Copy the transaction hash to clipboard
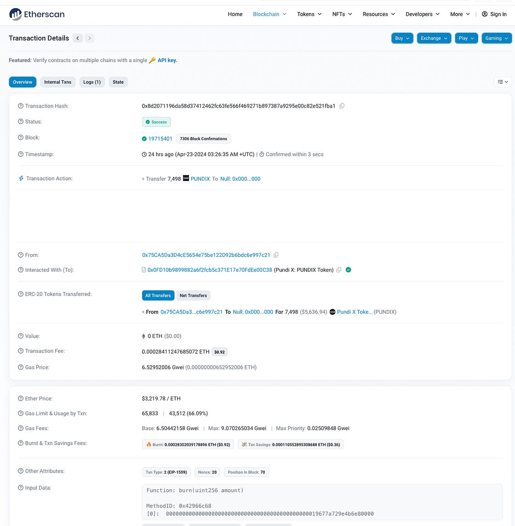 (342, 106)
